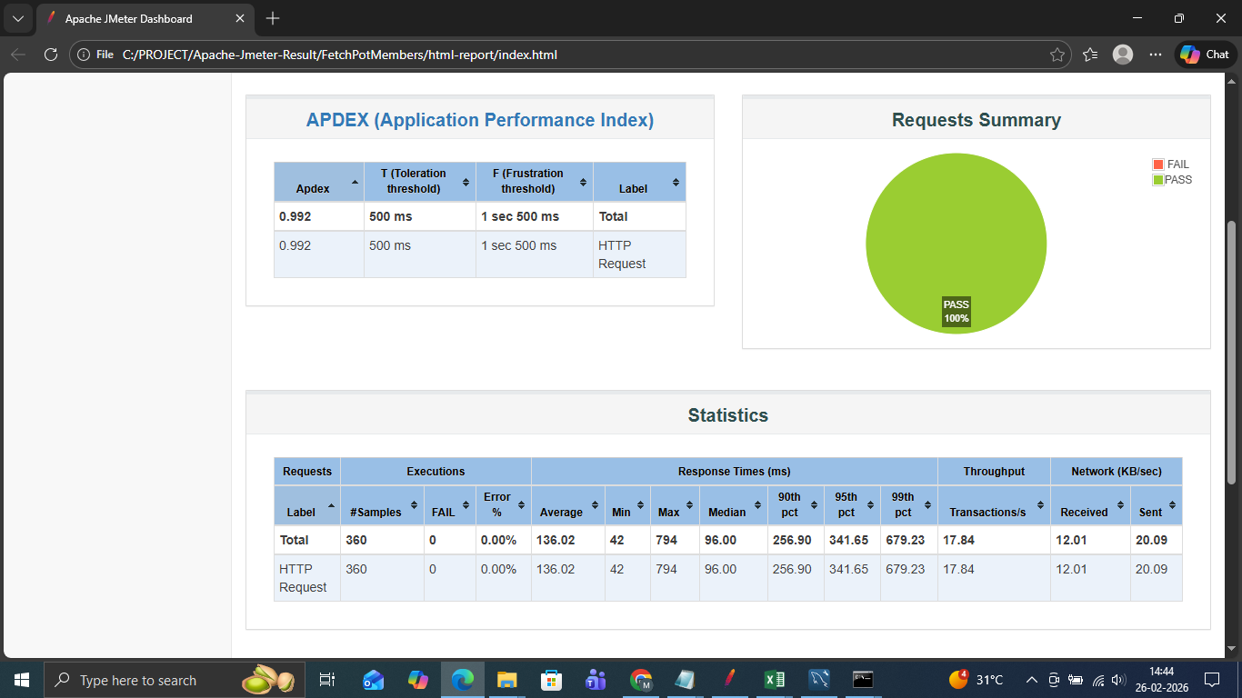Toggle the FAIL legend in Requests Summary
Screen dimensions: 1242x698
[1171, 165]
